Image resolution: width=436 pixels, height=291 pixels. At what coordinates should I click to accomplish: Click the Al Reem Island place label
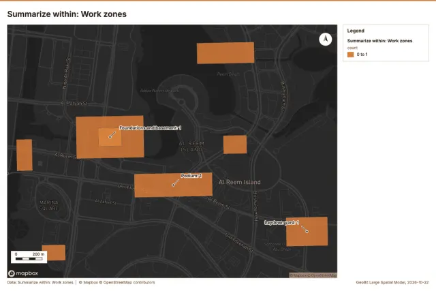239,182
